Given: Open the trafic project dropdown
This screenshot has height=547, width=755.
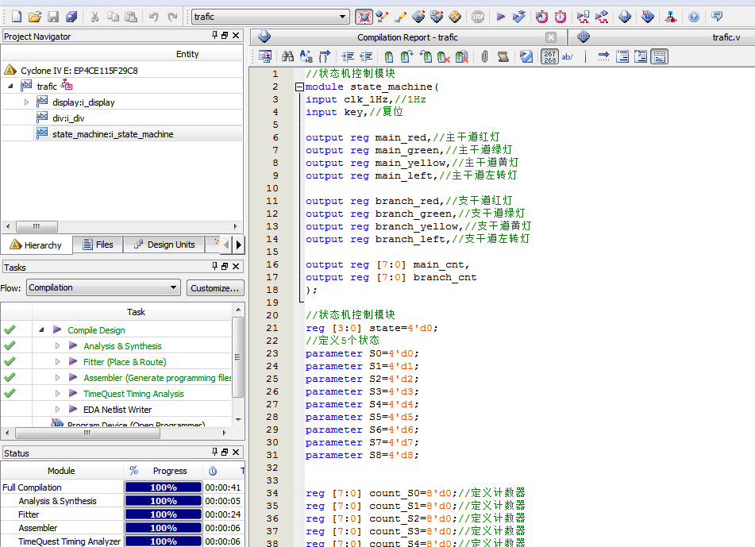Looking at the screenshot, I should (343, 17).
